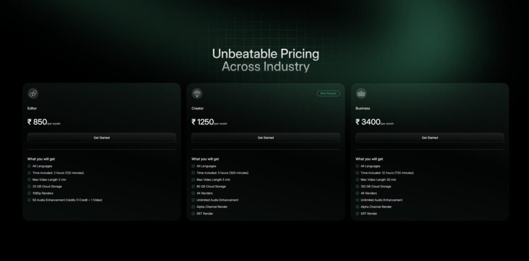529x261 pixels.
Task: Click checkmark beside 60 GB Cloud Storage
Action: [x=193, y=187]
